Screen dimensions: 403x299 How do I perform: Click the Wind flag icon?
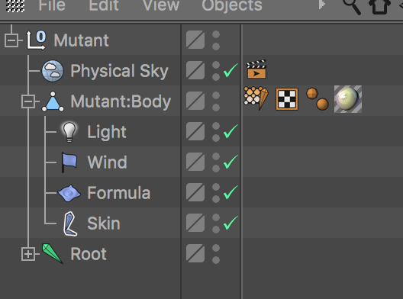(x=69, y=162)
